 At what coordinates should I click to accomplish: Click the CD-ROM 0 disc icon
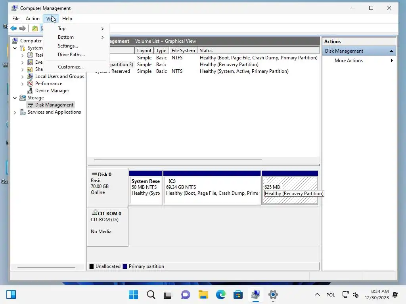pos(94,213)
